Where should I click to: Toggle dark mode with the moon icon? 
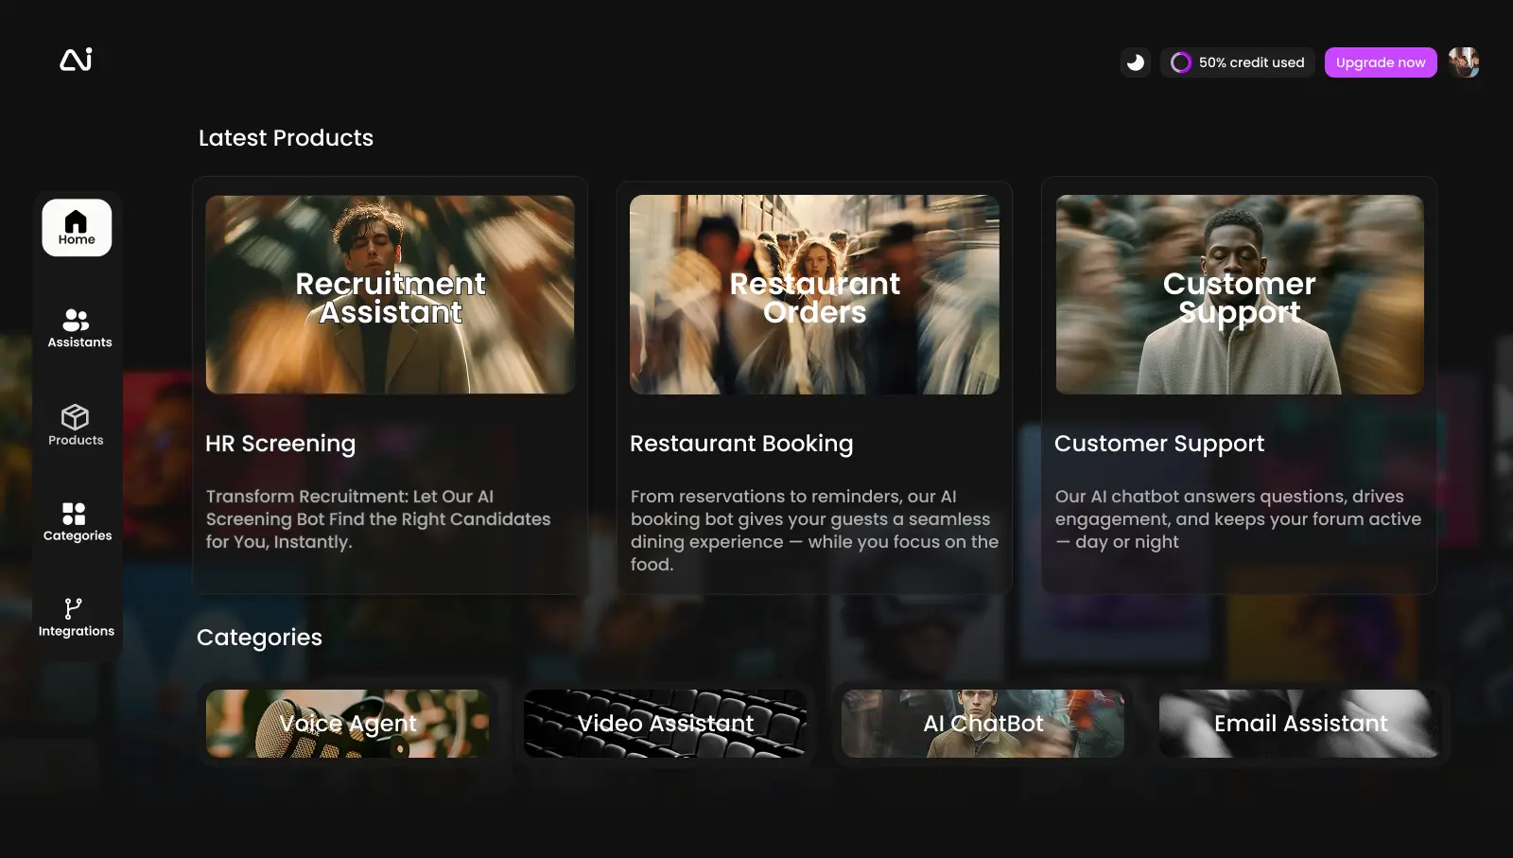pyautogui.click(x=1135, y=62)
